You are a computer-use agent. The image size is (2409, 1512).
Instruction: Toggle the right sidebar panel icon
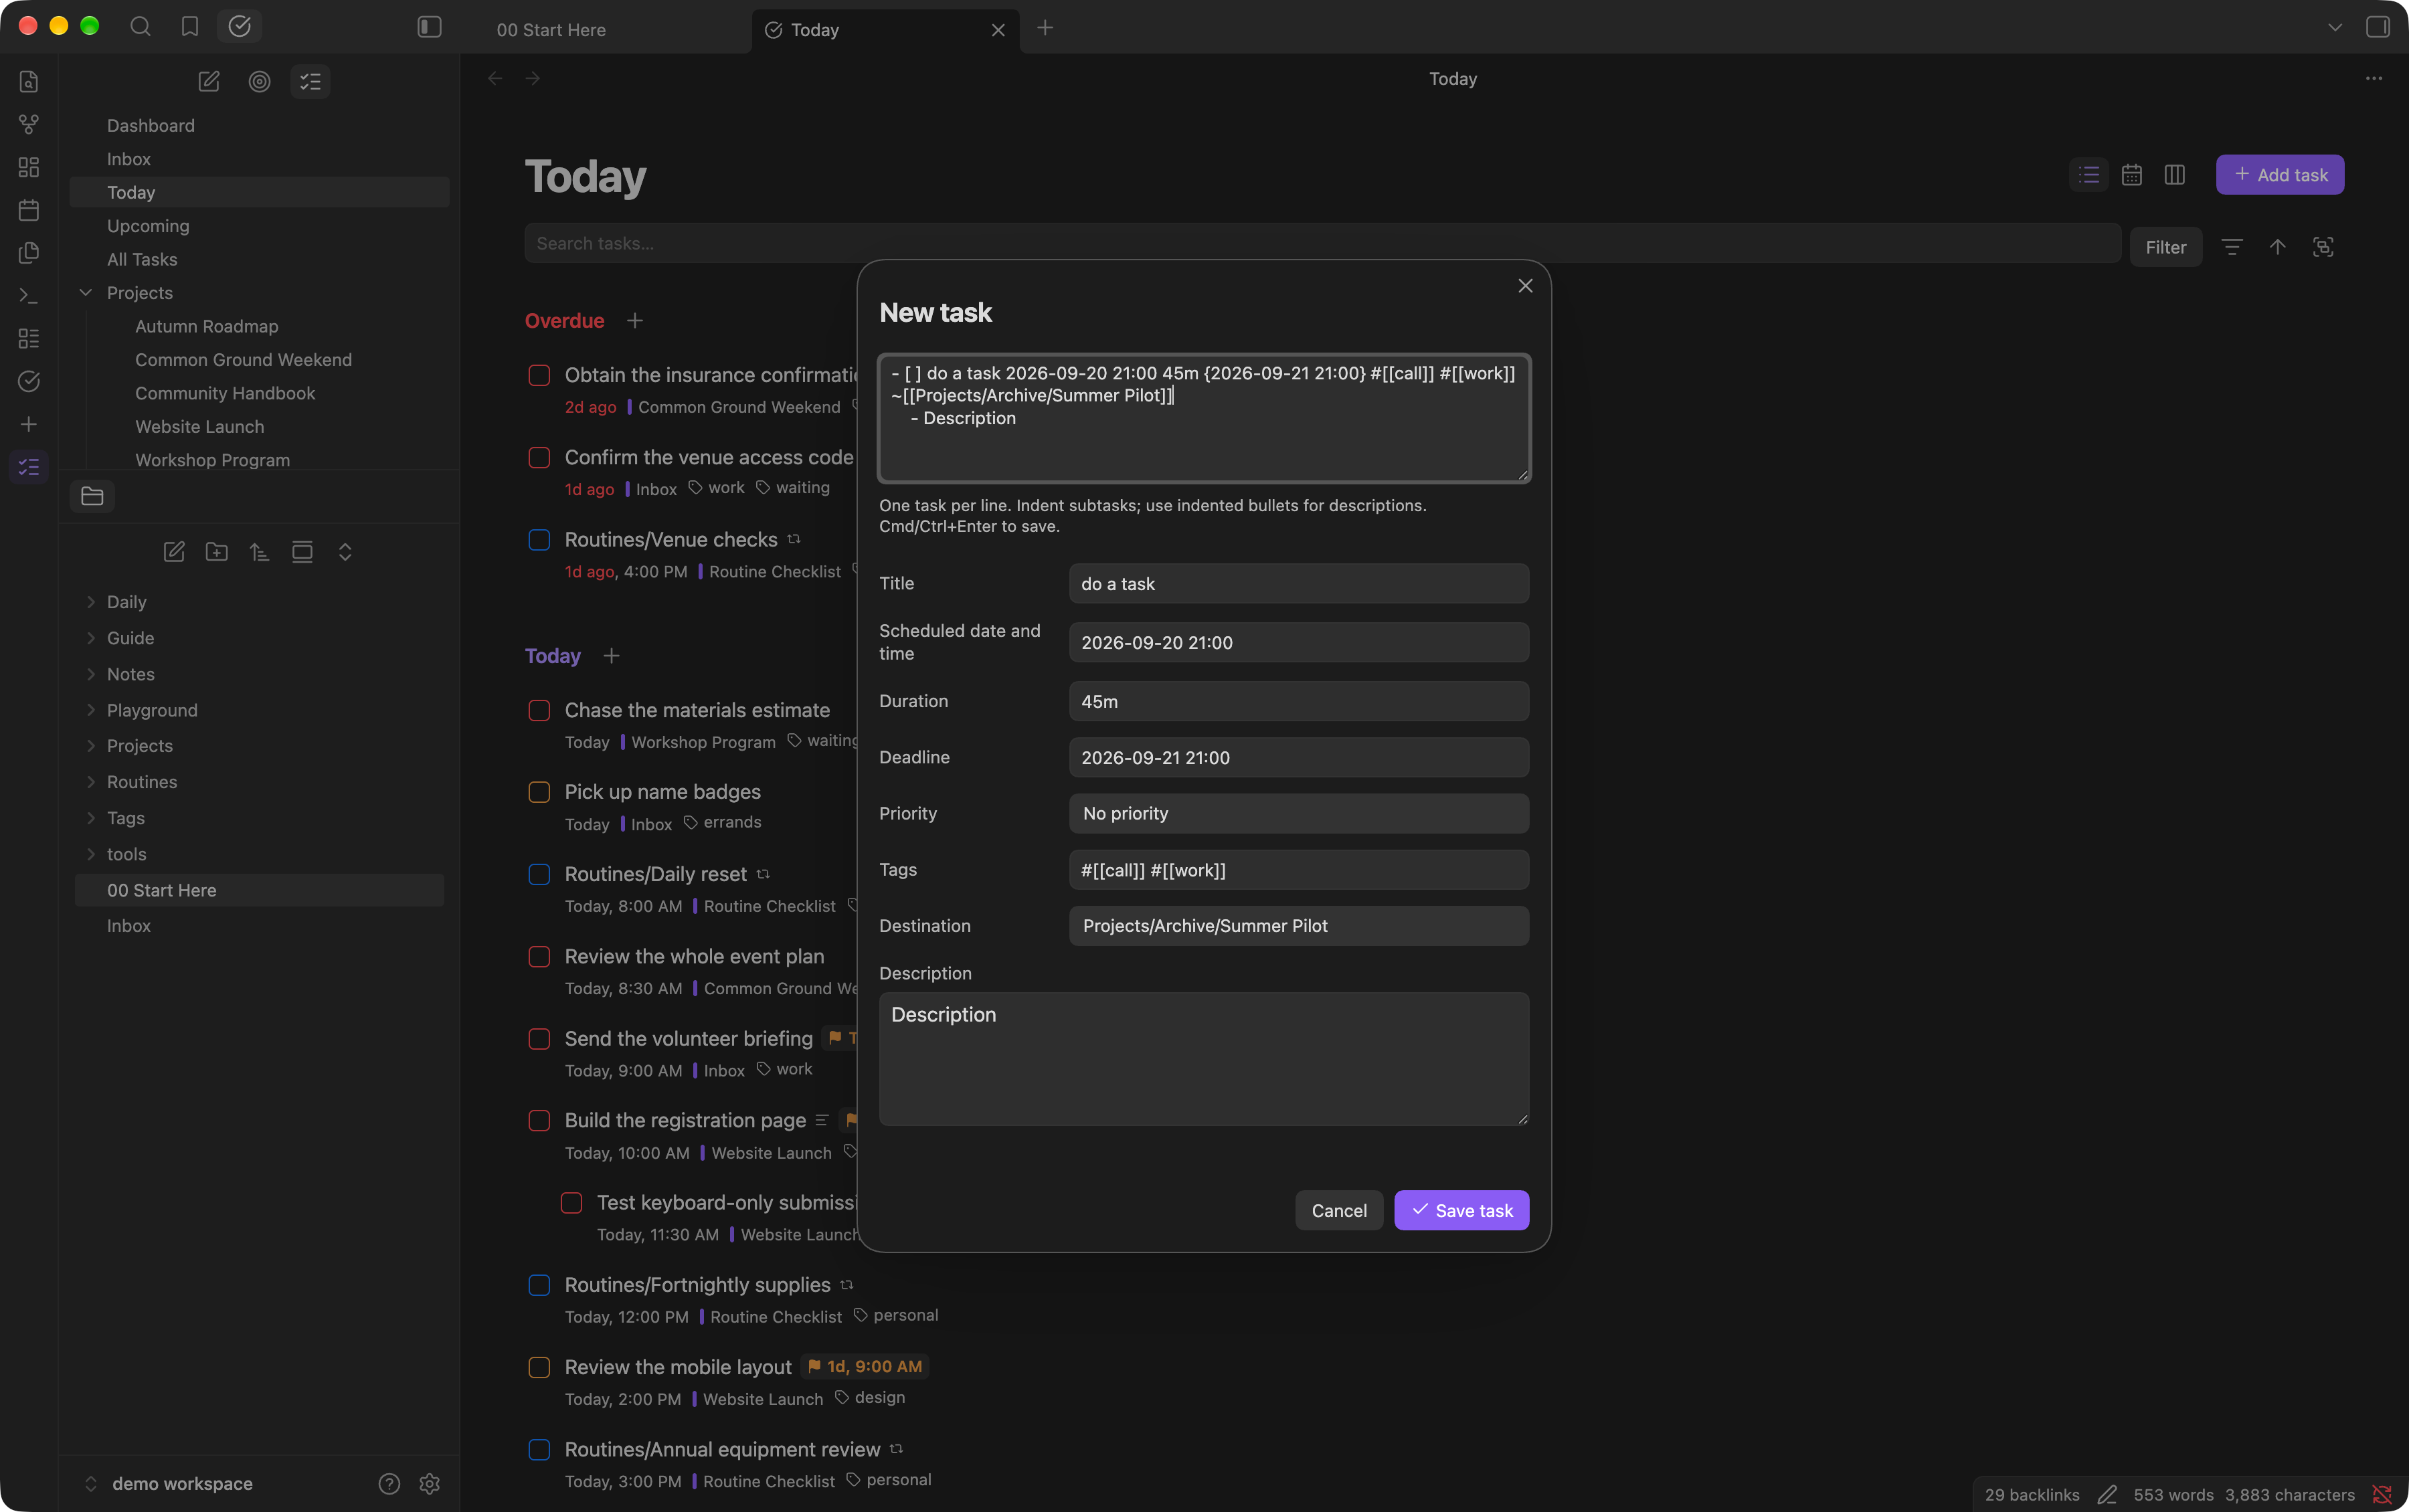pyautogui.click(x=2378, y=27)
